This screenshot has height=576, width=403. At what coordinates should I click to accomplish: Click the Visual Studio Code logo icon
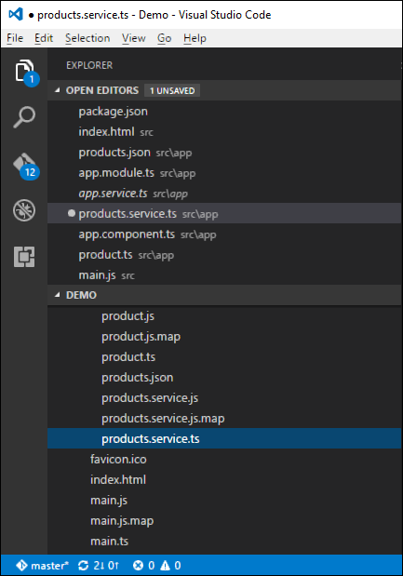tap(16, 14)
